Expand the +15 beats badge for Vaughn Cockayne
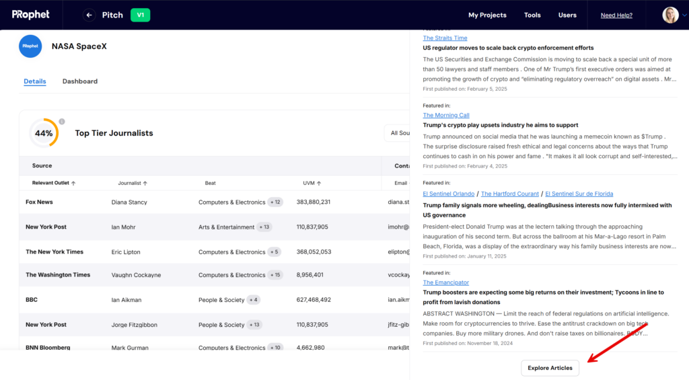 click(x=275, y=275)
